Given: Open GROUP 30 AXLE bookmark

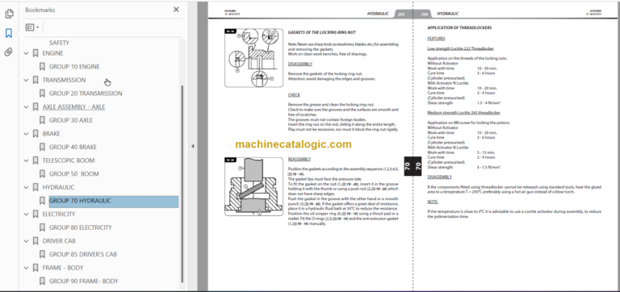Looking at the screenshot, I should coord(71,120).
